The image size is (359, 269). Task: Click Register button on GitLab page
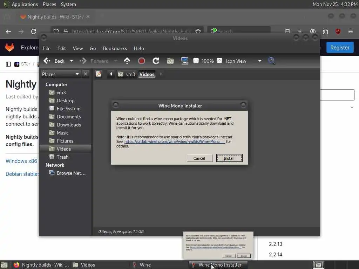click(340, 48)
